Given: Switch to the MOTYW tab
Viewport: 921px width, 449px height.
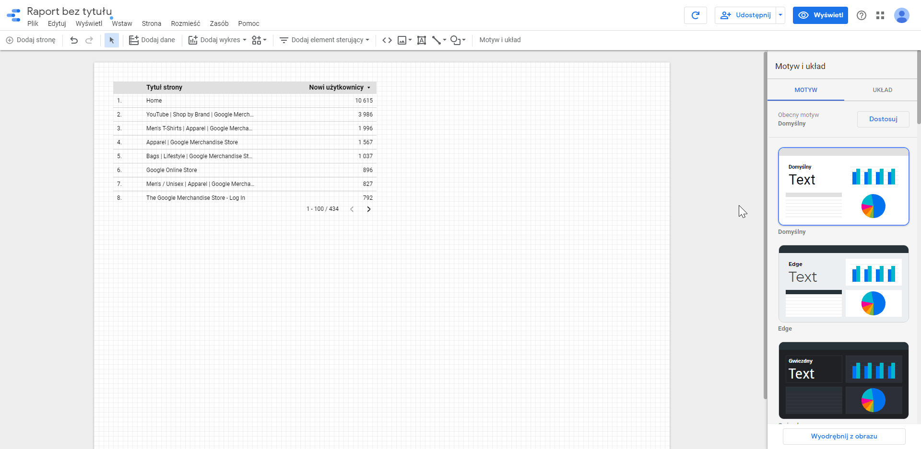Looking at the screenshot, I should tap(806, 90).
